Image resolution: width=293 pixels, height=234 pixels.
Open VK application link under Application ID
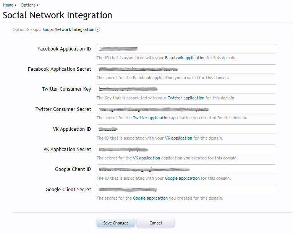click(x=178, y=138)
